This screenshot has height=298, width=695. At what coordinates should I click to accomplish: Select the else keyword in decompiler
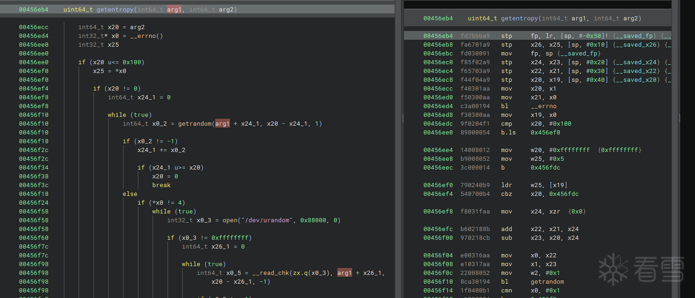tap(130, 194)
